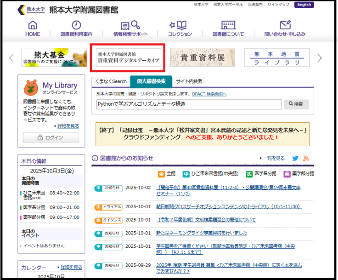
Task: Open 問い合わせ・申し込み envelope icon
Action: 285,25
